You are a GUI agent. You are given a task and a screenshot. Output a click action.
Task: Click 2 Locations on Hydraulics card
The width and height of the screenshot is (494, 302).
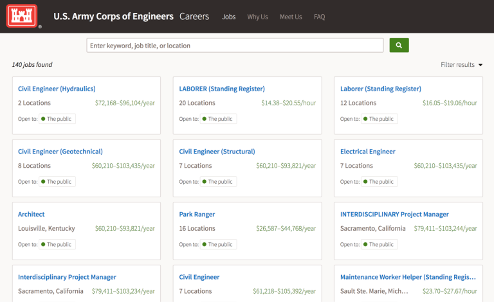click(34, 103)
